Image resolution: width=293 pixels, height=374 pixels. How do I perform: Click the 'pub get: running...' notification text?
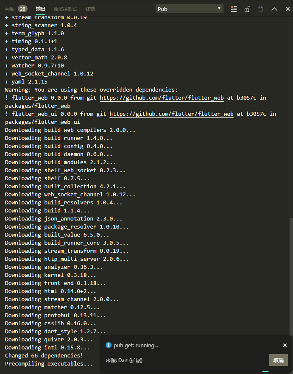(136, 345)
